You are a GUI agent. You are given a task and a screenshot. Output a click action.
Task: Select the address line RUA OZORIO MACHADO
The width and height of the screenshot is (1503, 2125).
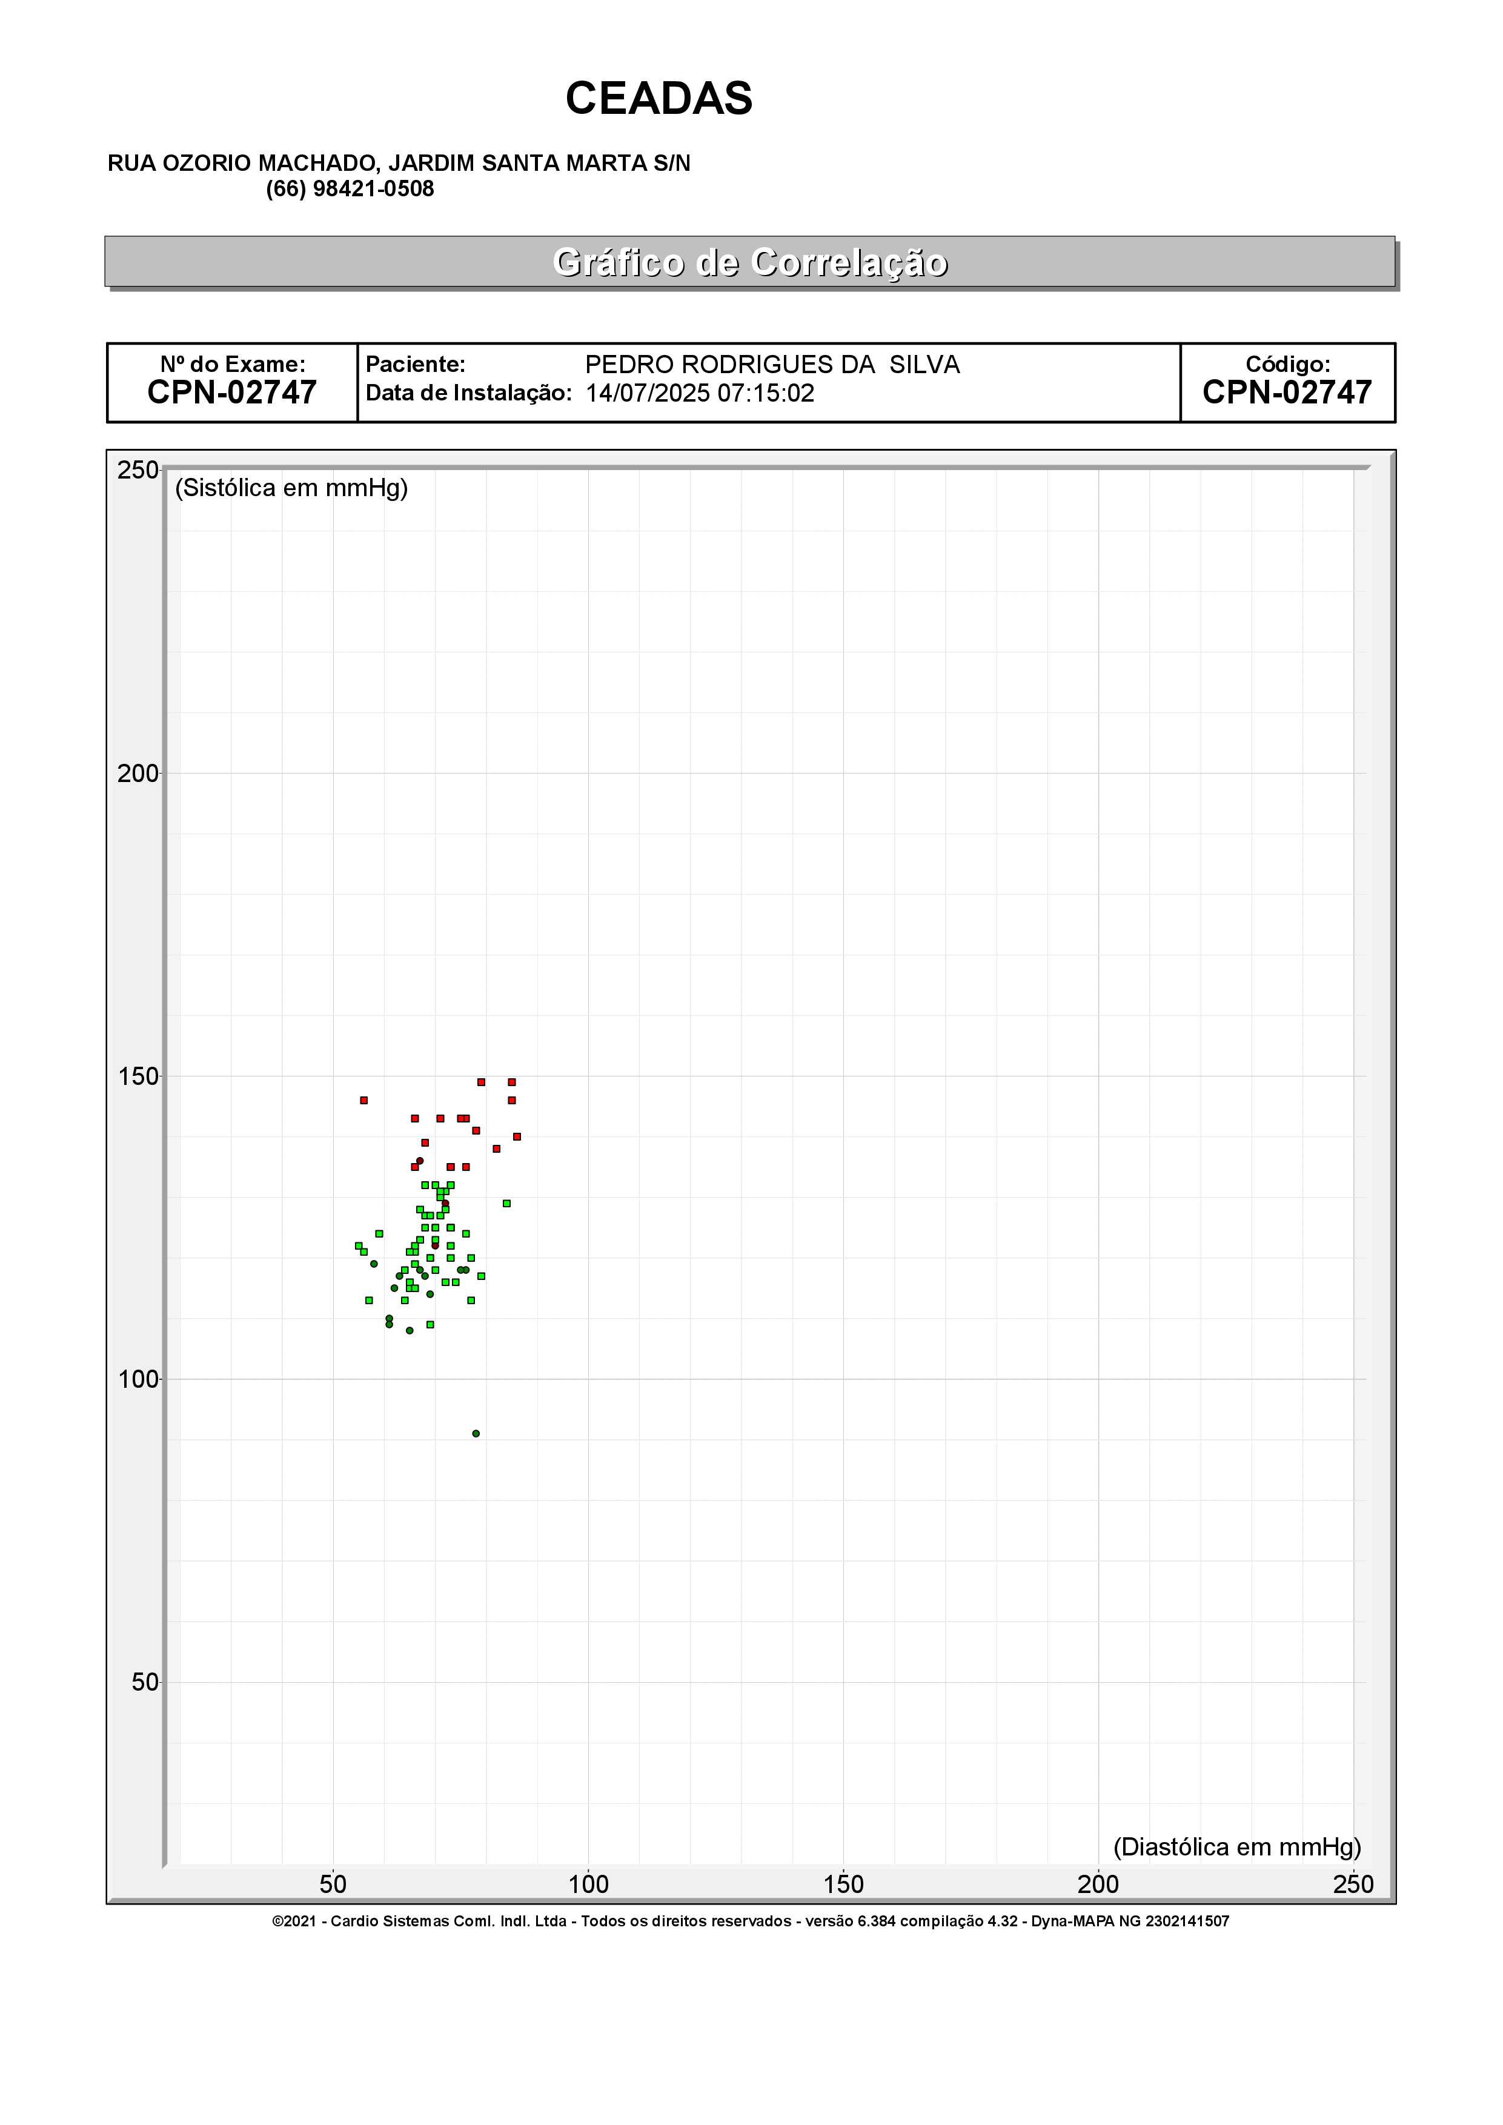[399, 163]
